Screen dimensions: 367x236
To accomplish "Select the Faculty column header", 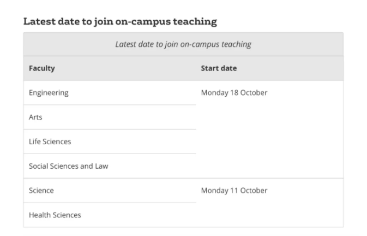I will point(42,69).
